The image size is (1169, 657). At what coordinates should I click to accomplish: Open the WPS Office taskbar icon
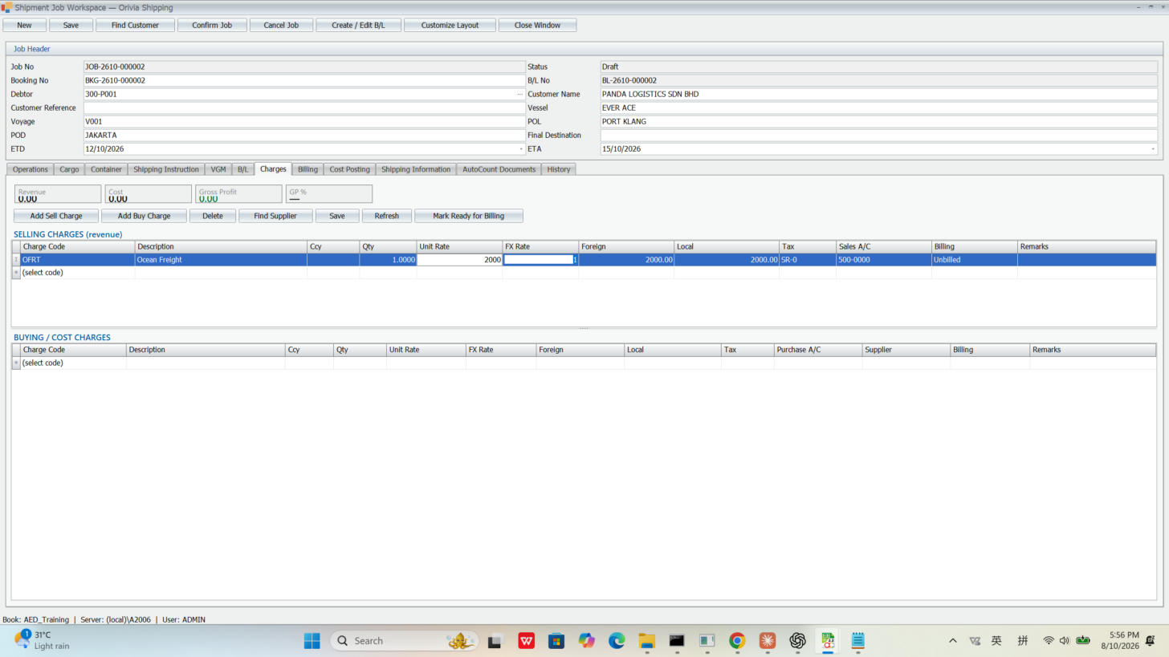527,640
